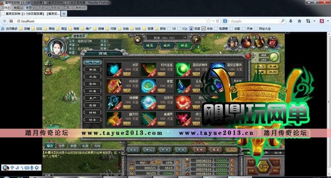
Task: Expand the location coordinates dropdown
Action: pyautogui.click(x=185, y=38)
